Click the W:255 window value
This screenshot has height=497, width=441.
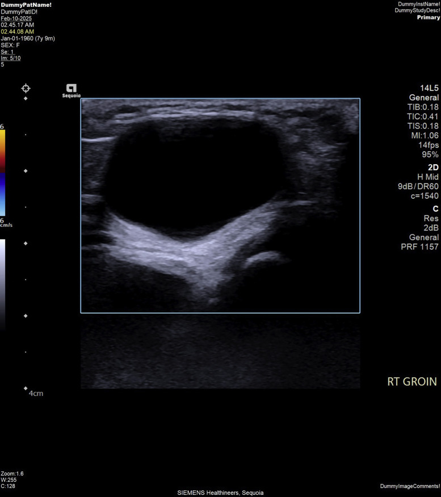pos(8,480)
